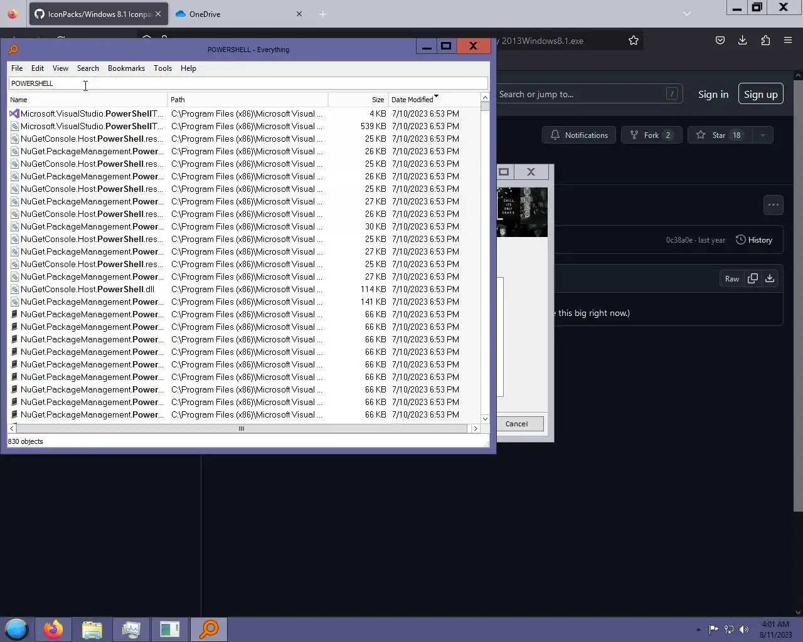803x642 pixels.
Task: Click the network tray icon
Action: click(x=729, y=629)
